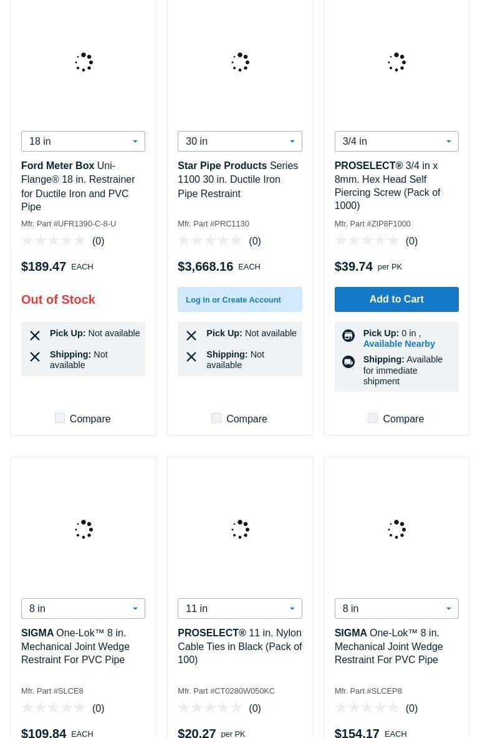Click star rating for Ford Meter Box restrainer
The width and height of the screenshot is (480, 738).
point(54,241)
